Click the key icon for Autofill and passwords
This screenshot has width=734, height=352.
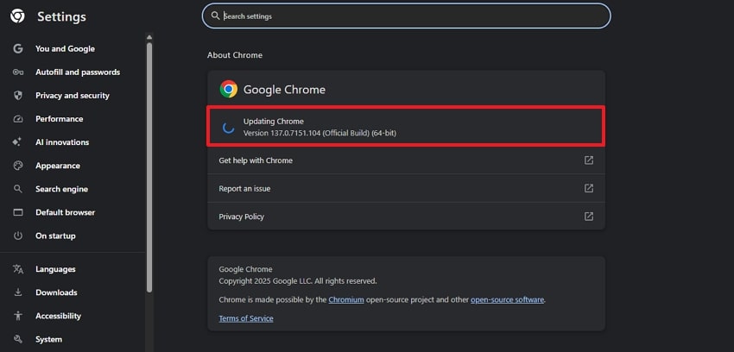click(x=18, y=72)
